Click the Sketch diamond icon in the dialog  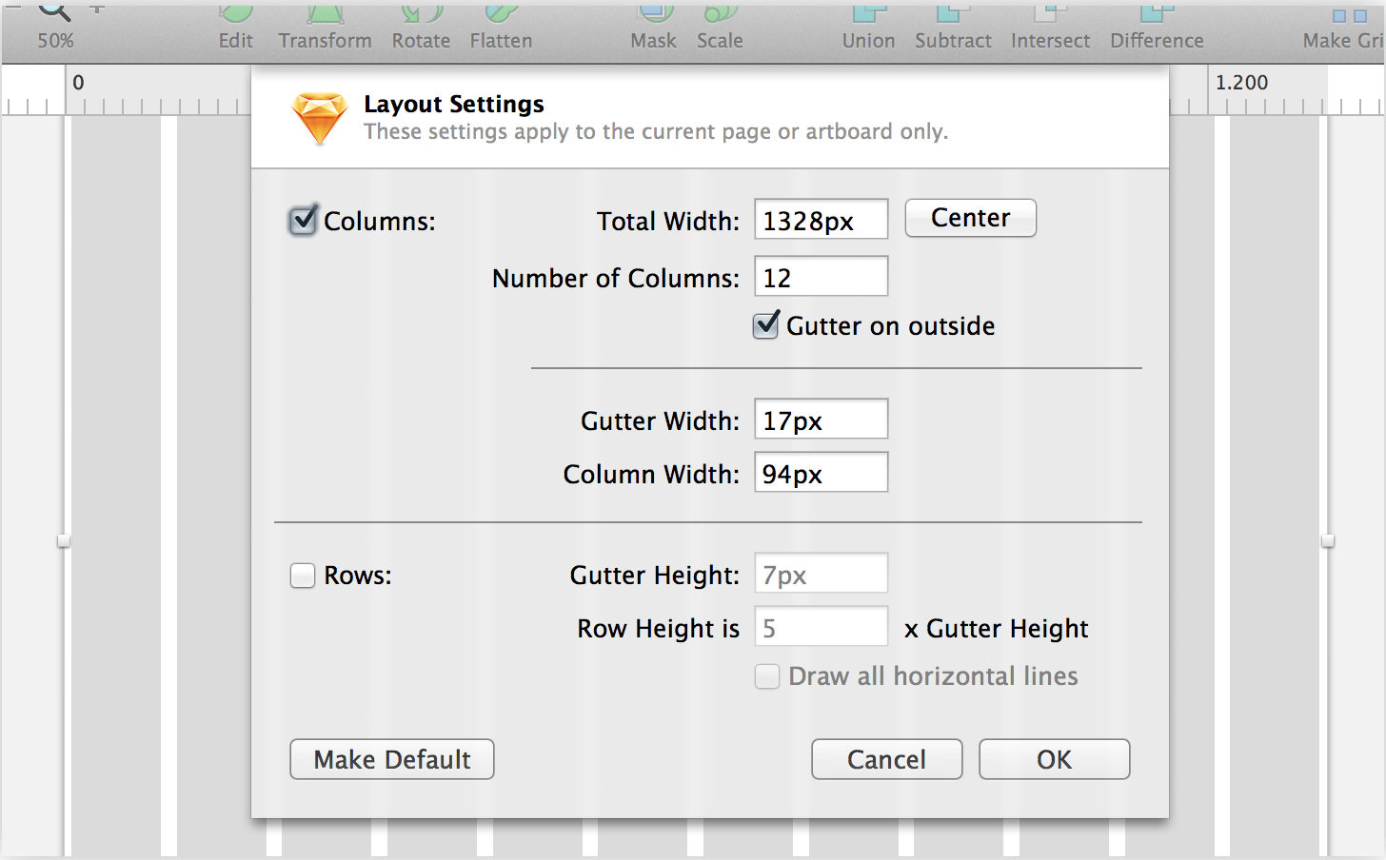tap(320, 118)
